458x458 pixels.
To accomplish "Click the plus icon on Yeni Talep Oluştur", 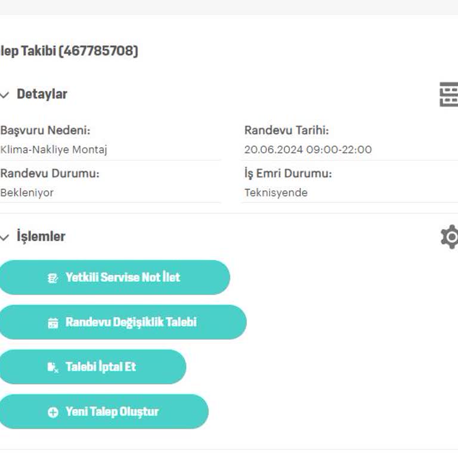I will coord(53,412).
